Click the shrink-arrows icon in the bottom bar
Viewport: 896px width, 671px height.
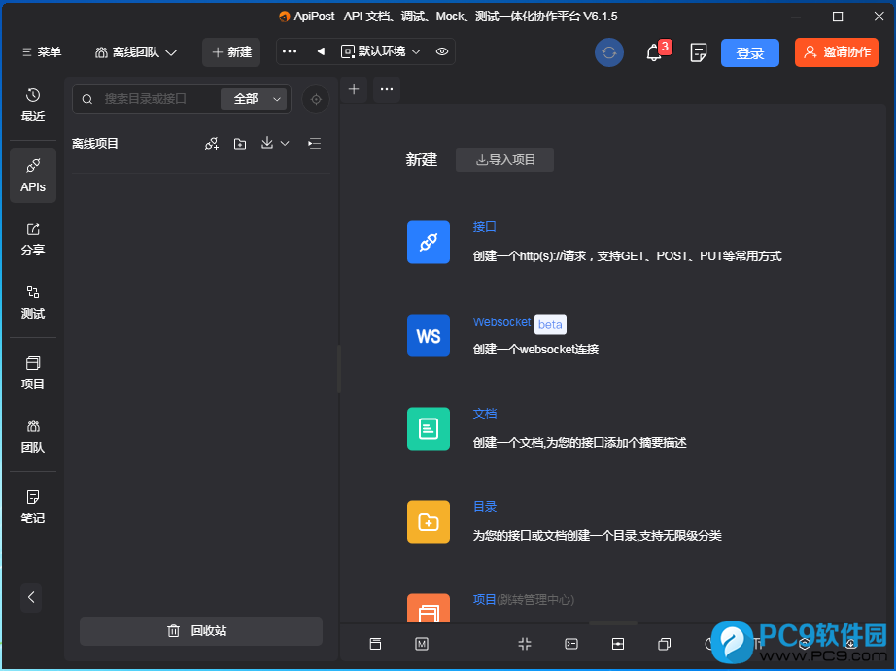[x=525, y=644]
